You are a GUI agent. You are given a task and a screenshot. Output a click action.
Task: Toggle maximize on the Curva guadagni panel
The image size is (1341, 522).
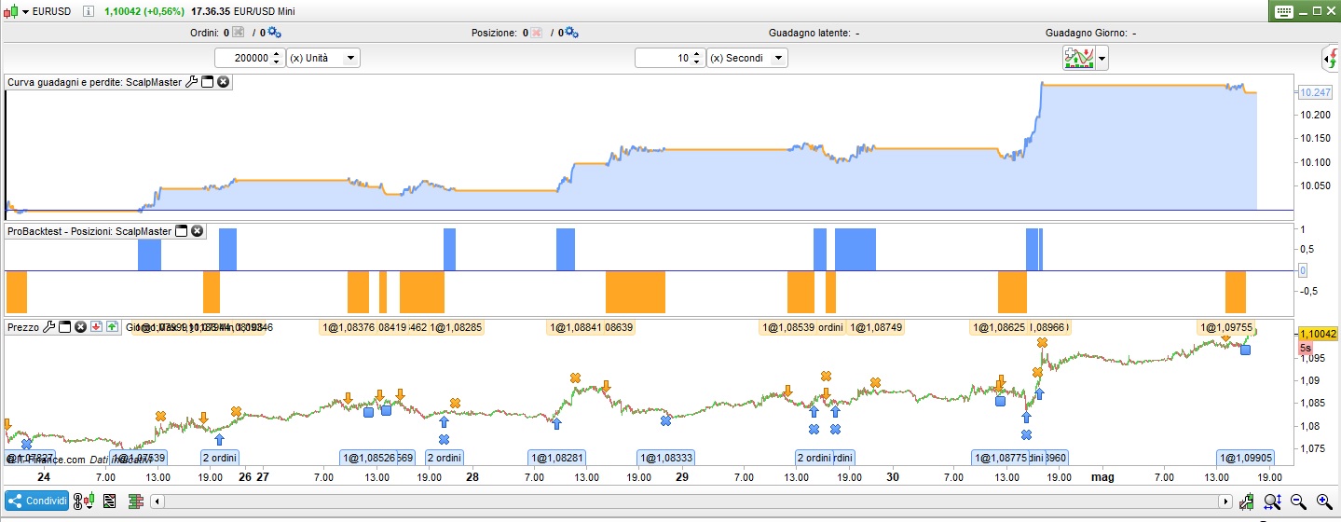[x=208, y=82]
